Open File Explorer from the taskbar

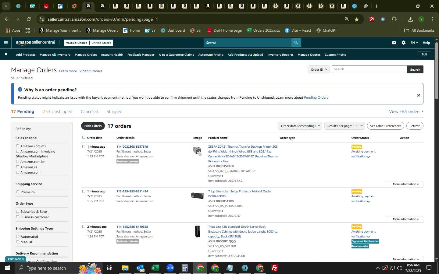click(125, 268)
